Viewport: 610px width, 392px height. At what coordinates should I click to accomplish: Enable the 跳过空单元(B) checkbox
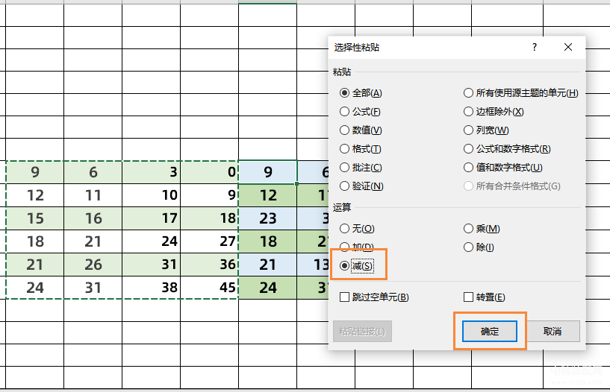[x=374, y=297]
